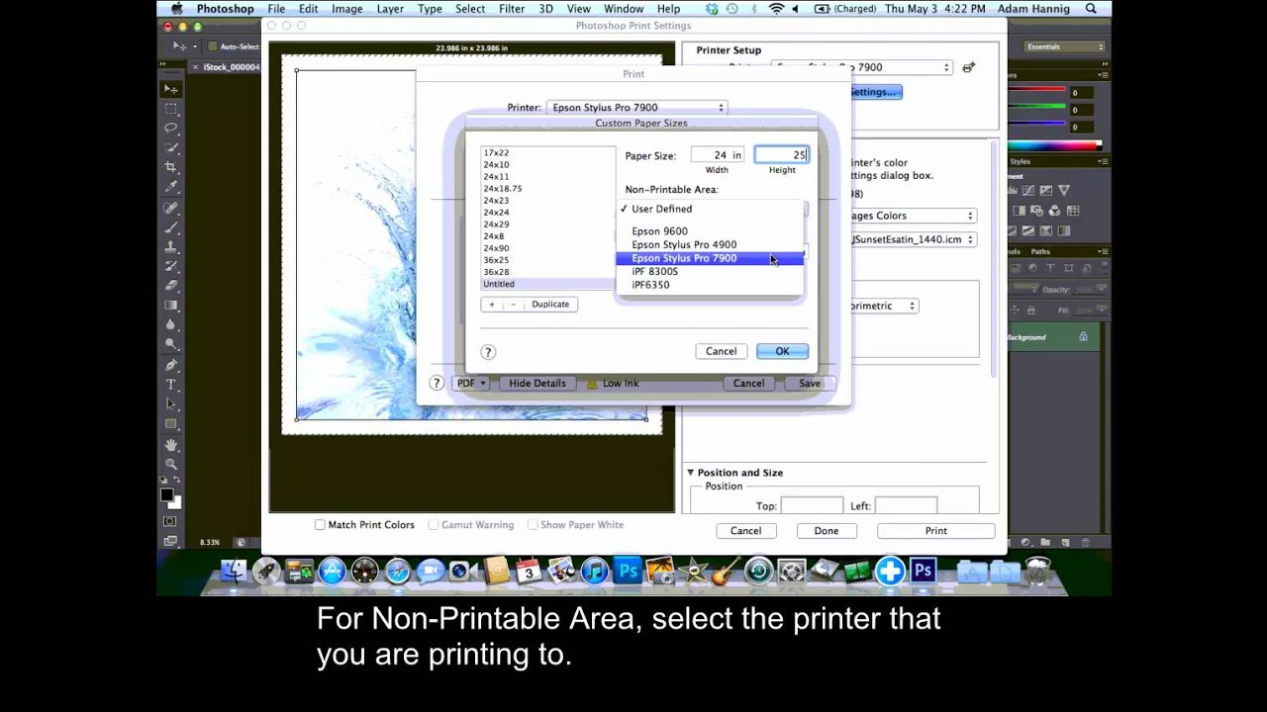Image resolution: width=1267 pixels, height=712 pixels.
Task: Open the Image menu
Action: [x=346, y=9]
